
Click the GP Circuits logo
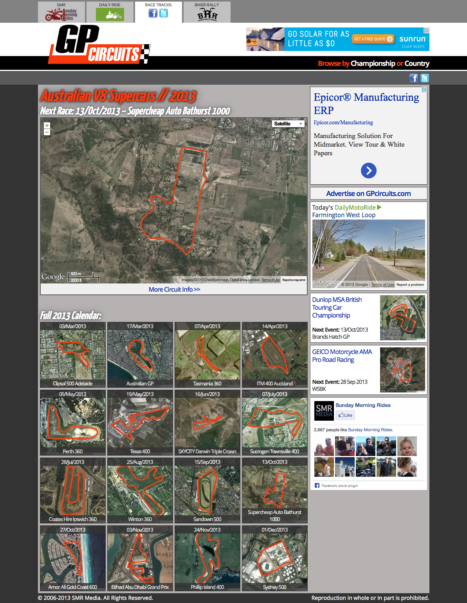click(99, 44)
